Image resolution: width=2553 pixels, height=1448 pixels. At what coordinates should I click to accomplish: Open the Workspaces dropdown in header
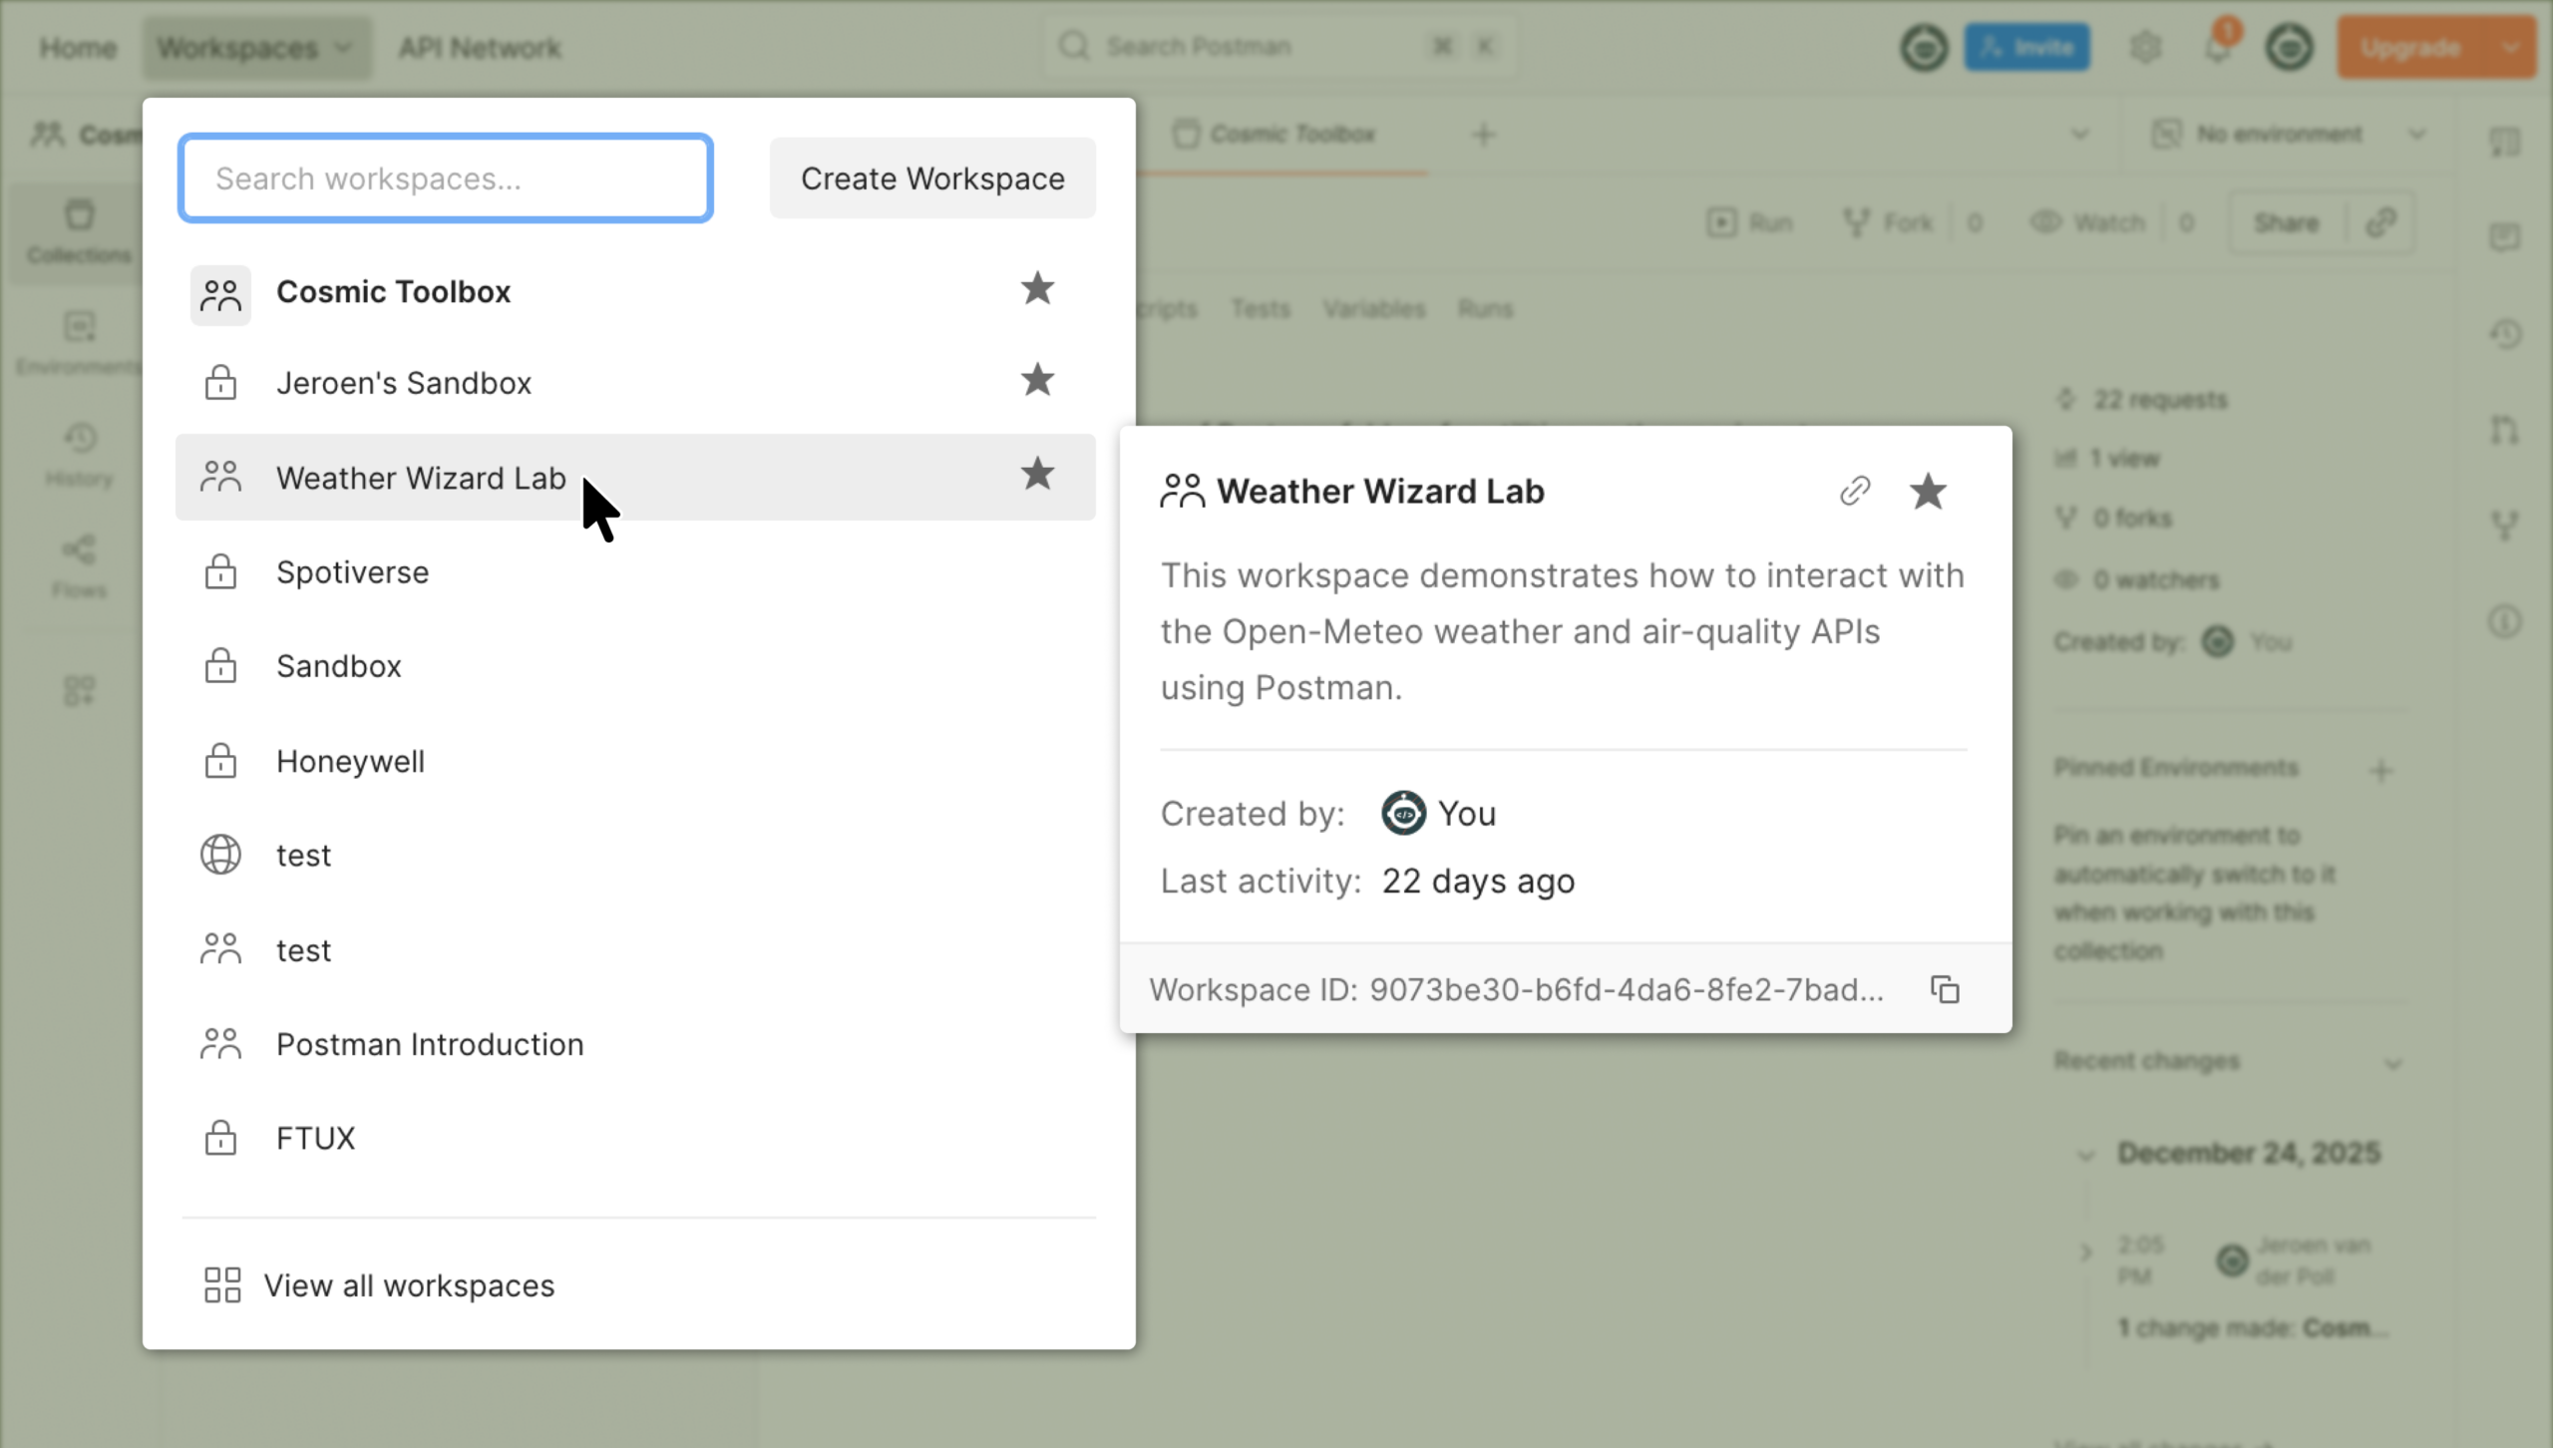255,48
